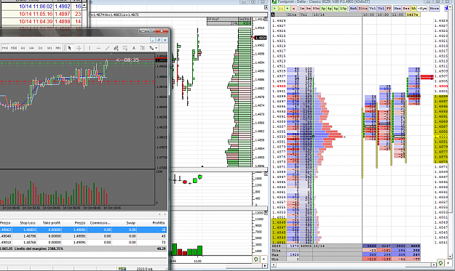This screenshot has height=271, width=455.
Task: Click the vertical scrollbar down arrow in Footprint
Action: [451, 256]
